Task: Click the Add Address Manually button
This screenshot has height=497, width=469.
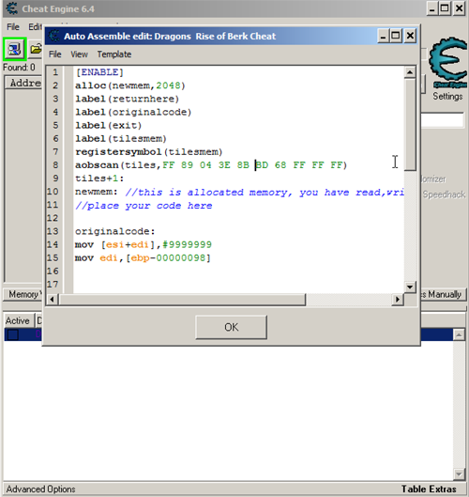Action: (443, 294)
